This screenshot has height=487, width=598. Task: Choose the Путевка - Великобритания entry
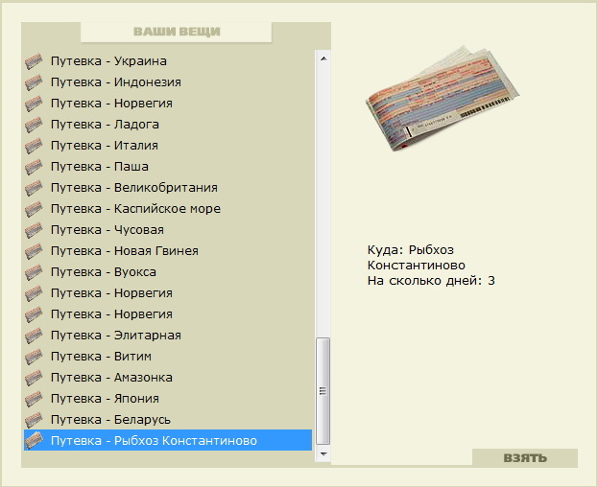[x=168, y=188]
